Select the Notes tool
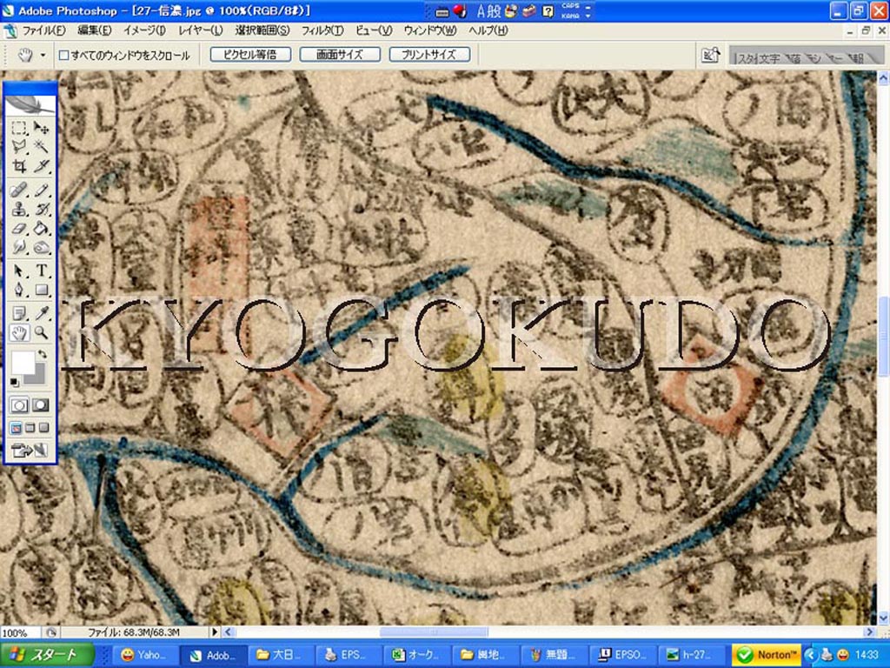Screen dimensions: 890x668 pos(19,313)
